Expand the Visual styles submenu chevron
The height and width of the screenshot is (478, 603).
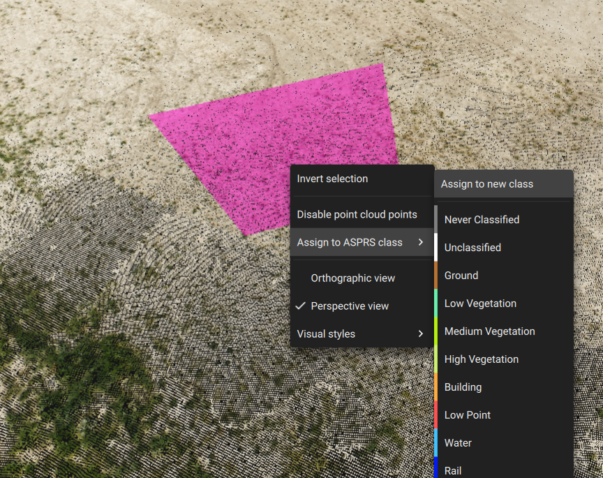click(x=422, y=334)
